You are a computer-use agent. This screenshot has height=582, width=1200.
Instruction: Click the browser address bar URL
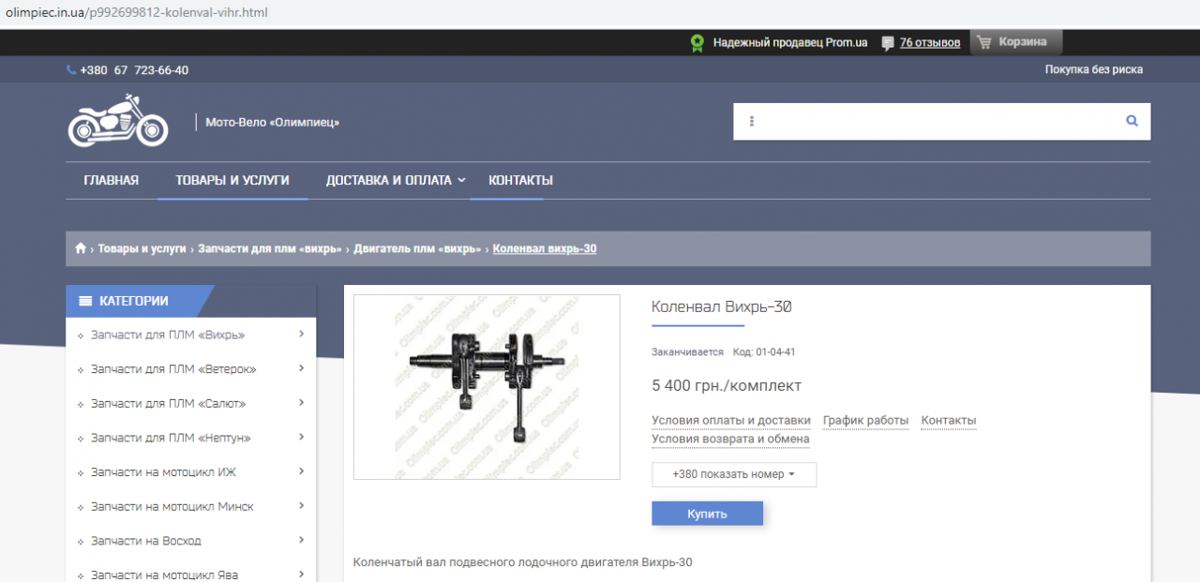click(x=137, y=13)
